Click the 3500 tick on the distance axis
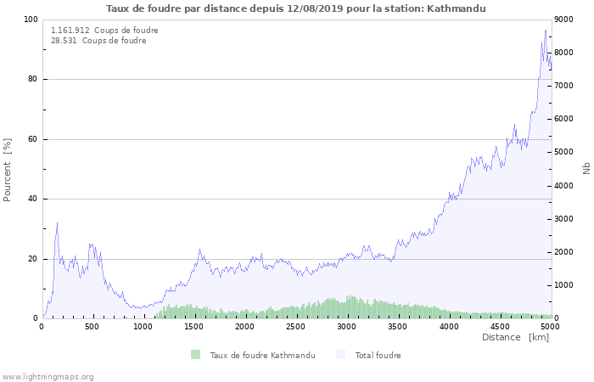Image resolution: width=594 pixels, height=382 pixels. [397, 327]
